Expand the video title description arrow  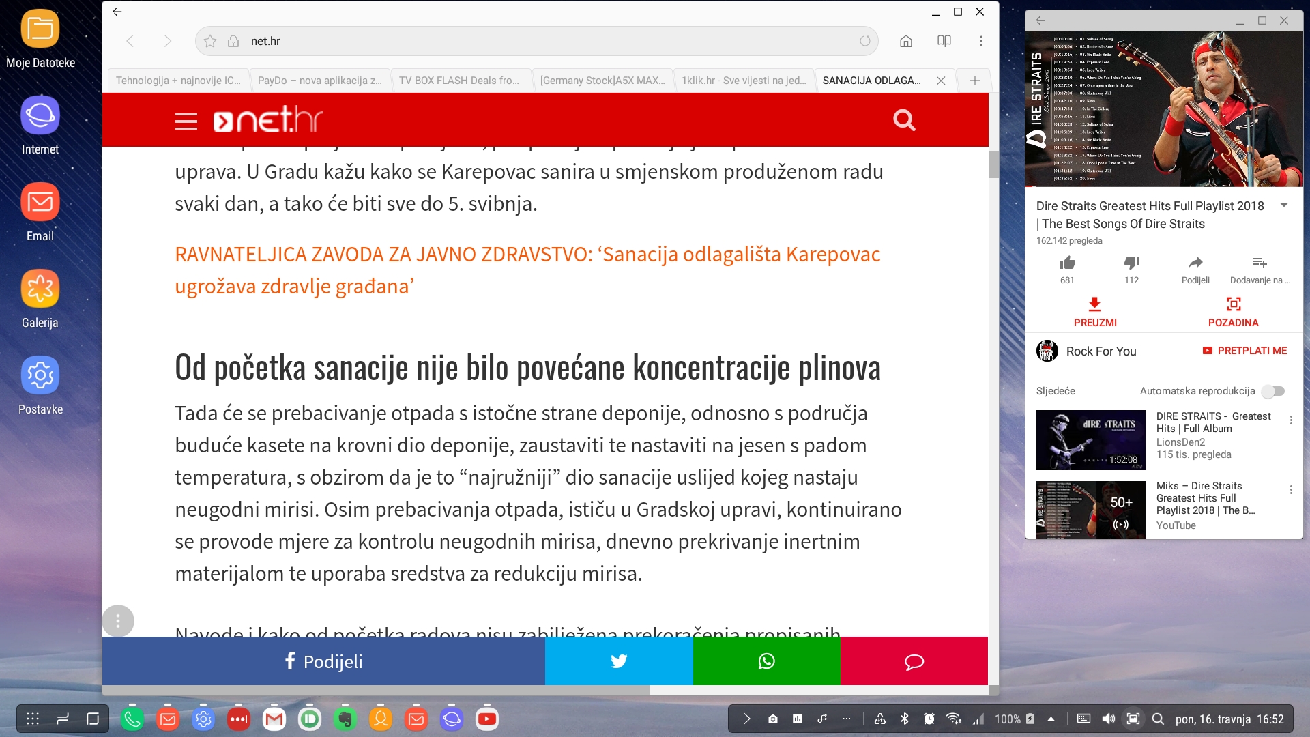[x=1283, y=205]
